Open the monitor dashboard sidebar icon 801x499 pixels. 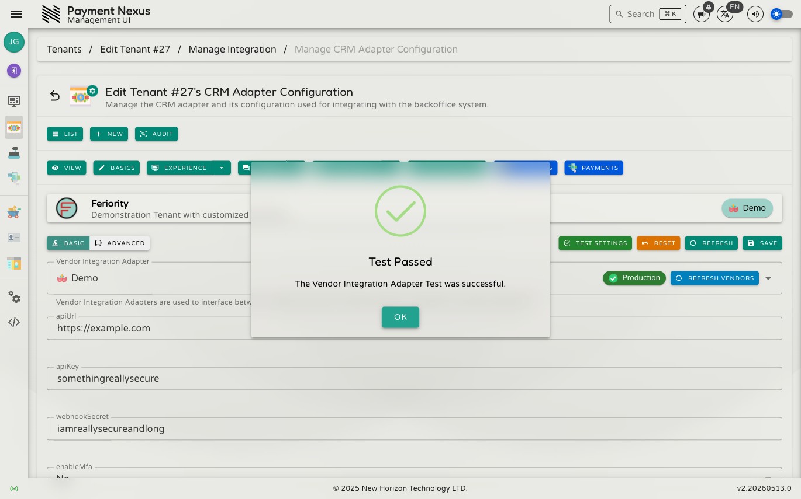(14, 101)
